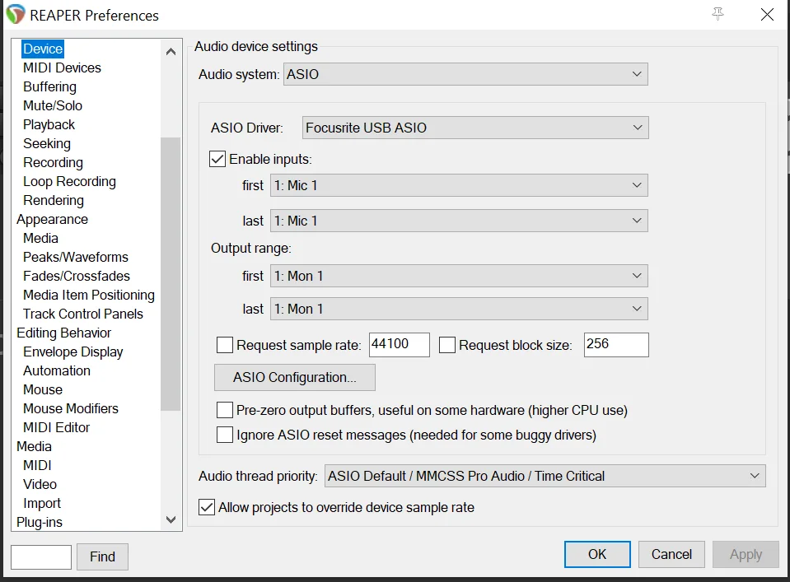
Task: Open the ASIO Driver dropdown
Action: (x=474, y=128)
